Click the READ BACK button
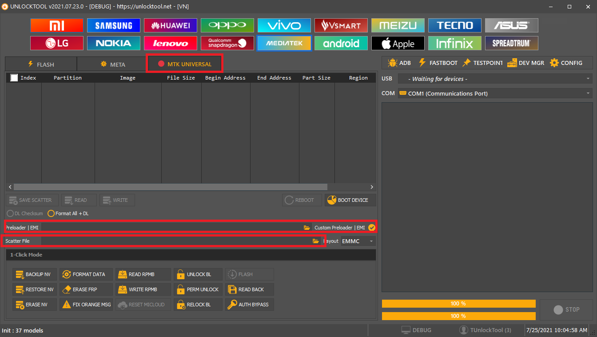597x337 pixels. pyautogui.click(x=250, y=289)
